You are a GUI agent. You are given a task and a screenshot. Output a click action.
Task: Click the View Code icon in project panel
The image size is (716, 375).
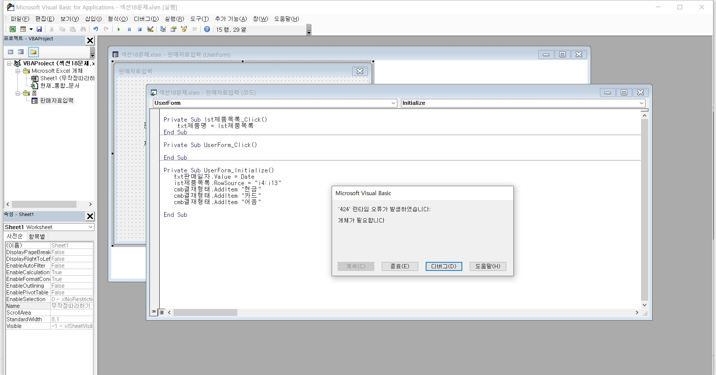pyautogui.click(x=10, y=52)
